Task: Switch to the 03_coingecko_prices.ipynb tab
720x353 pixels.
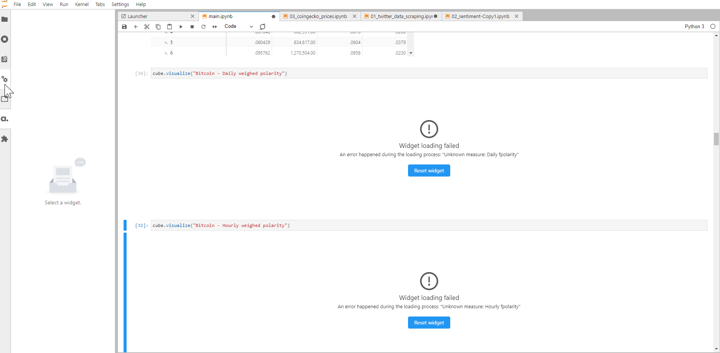Action: click(x=318, y=16)
